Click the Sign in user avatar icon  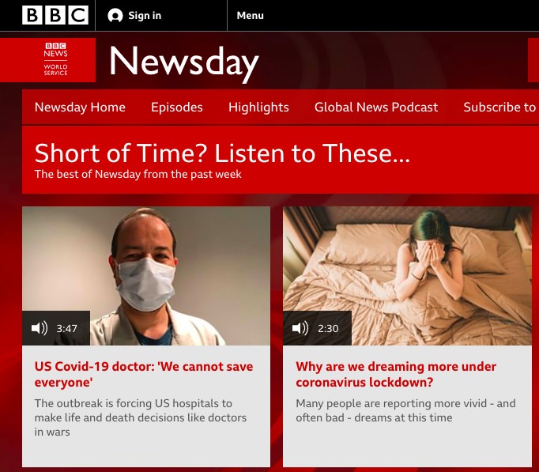point(115,16)
